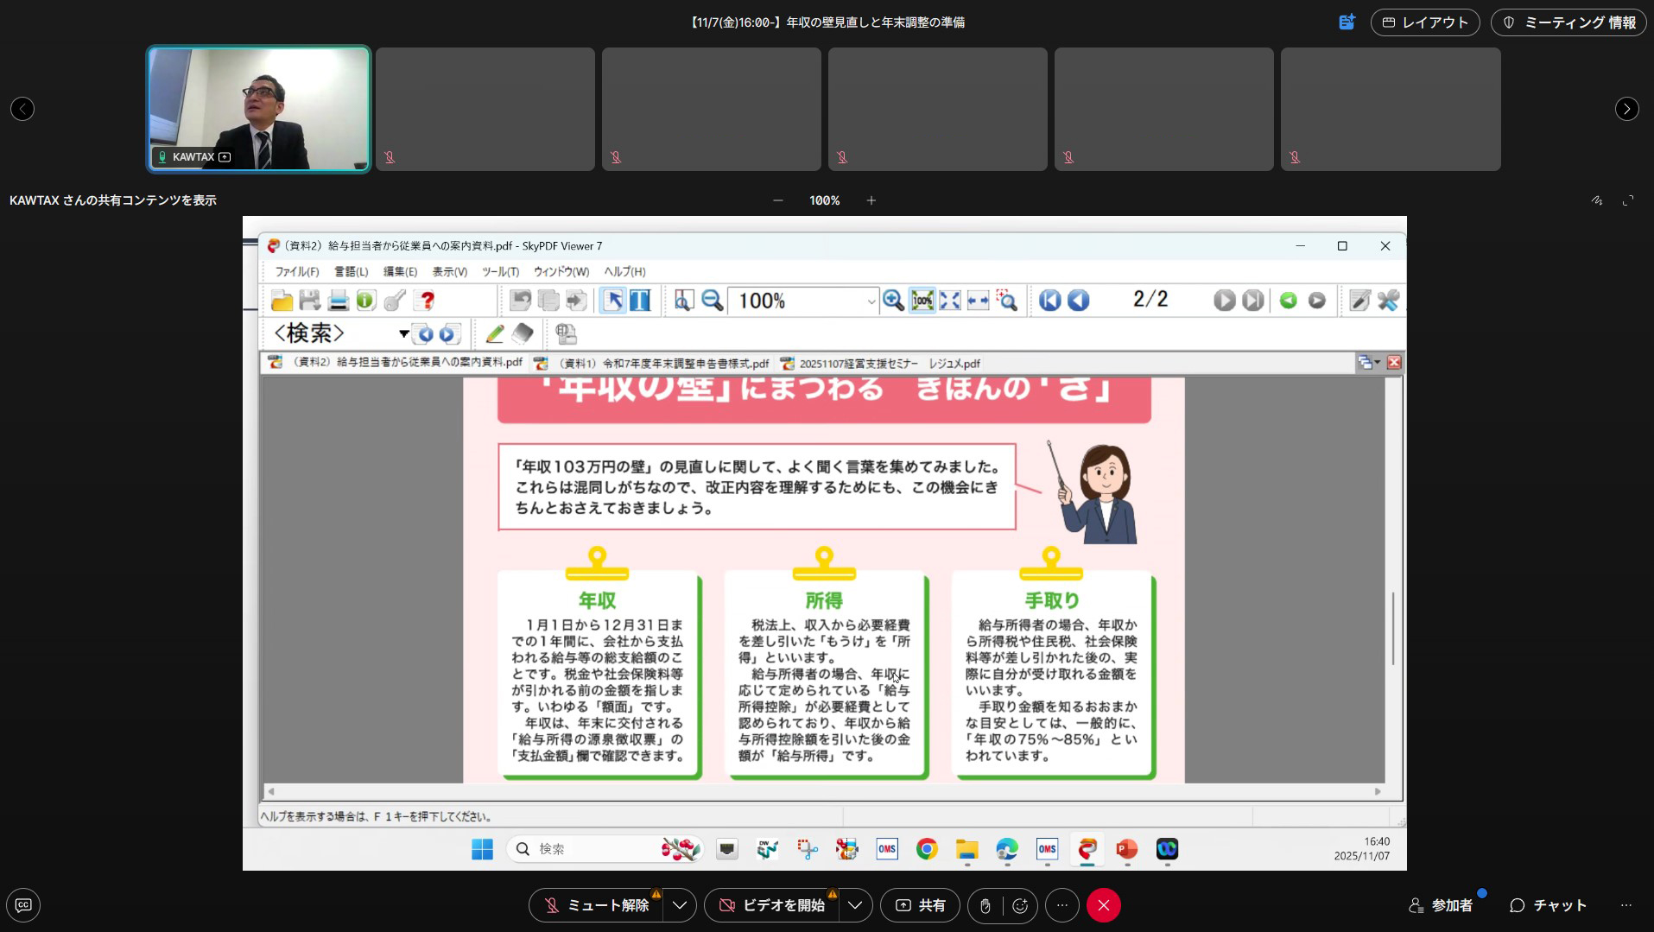Expand audio options arrow beside ミュート解除
The image size is (1654, 932).
click(x=680, y=905)
